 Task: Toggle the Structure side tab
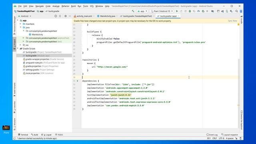click(x=14, y=124)
